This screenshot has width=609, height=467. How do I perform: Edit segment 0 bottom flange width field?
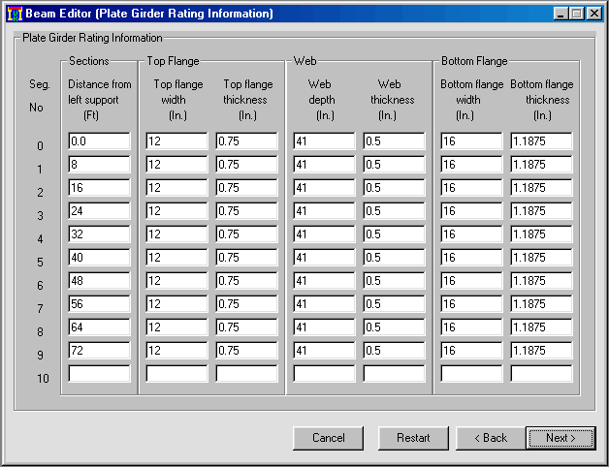click(471, 141)
